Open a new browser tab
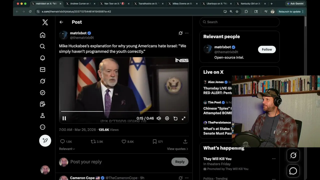 pyautogui.click(x=271, y=4)
